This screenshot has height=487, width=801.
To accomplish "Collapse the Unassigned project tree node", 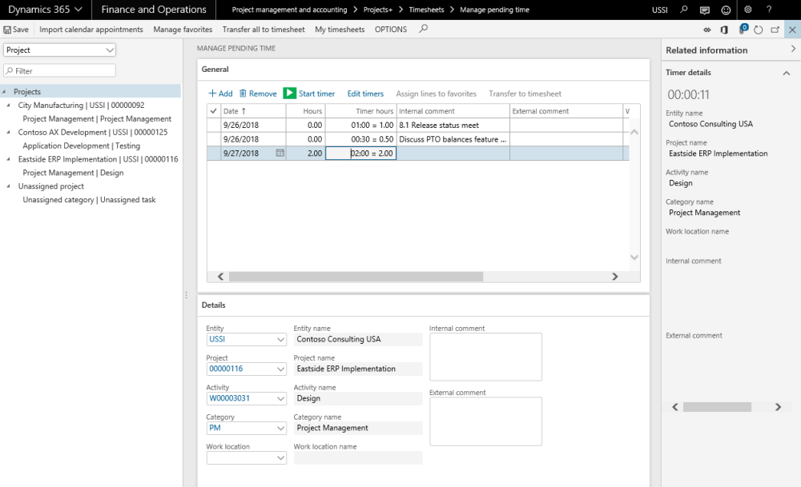I will tap(8, 186).
